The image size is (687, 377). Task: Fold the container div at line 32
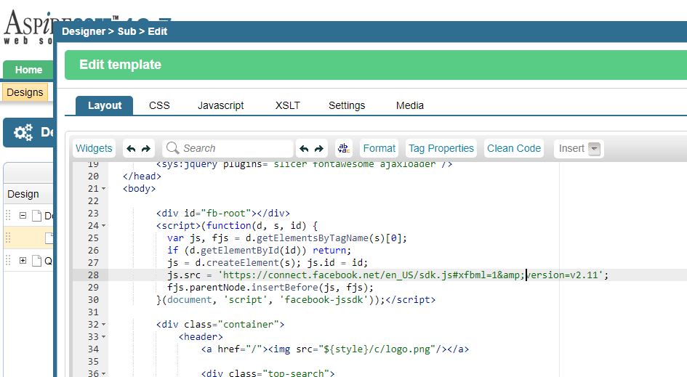[x=104, y=325]
